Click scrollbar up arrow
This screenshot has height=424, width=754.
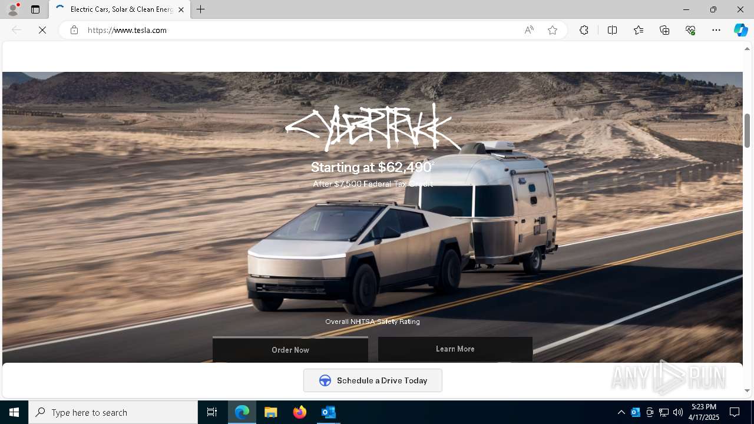747,49
